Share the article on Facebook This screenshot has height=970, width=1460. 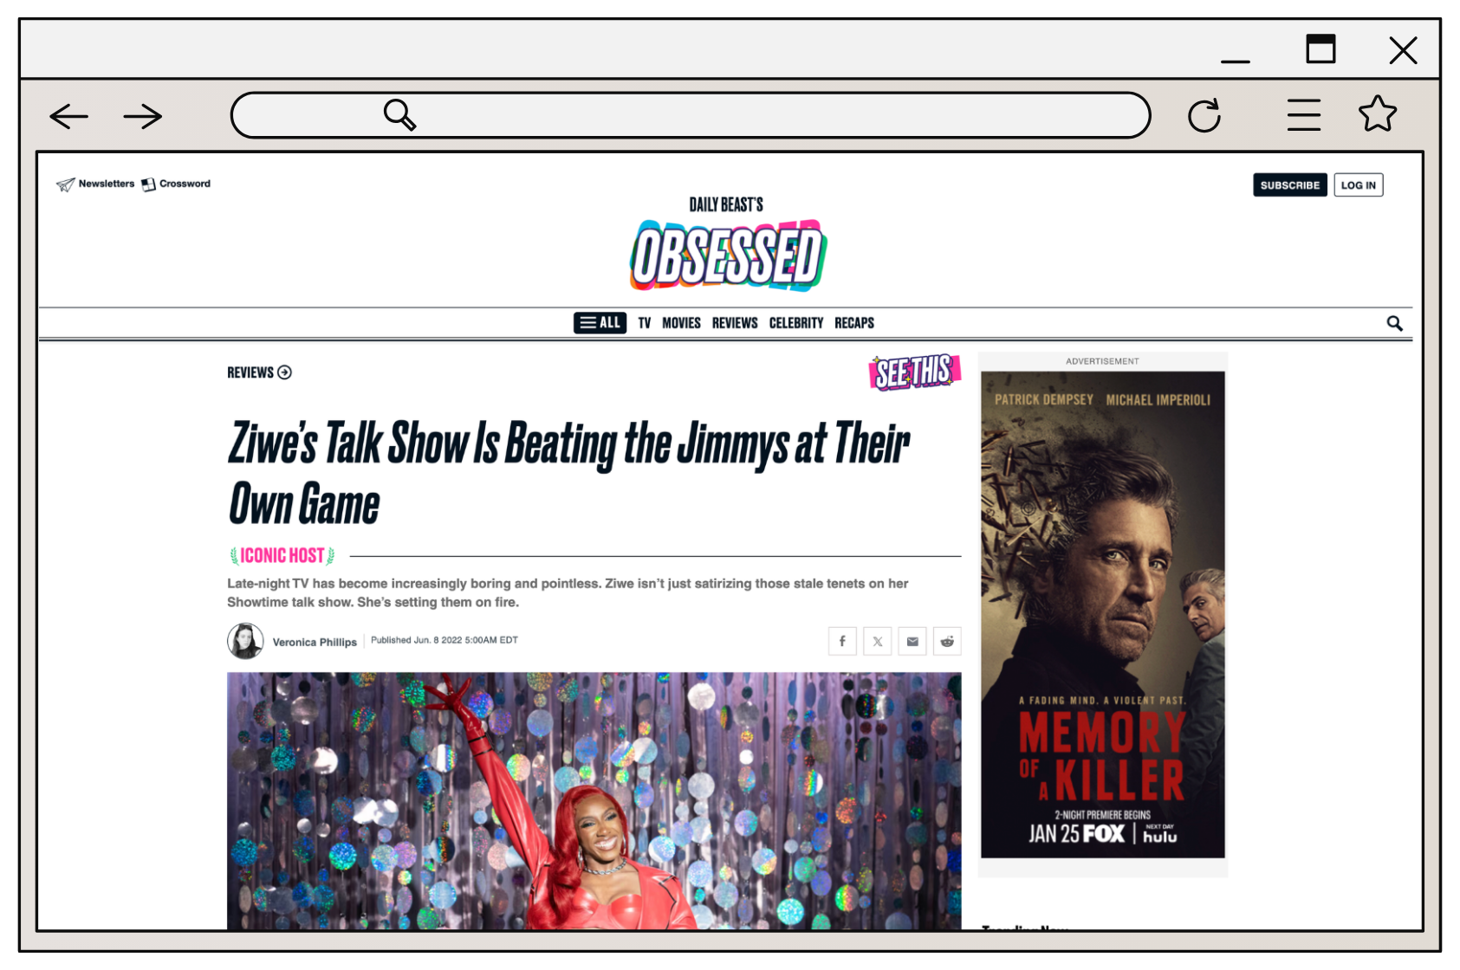click(x=842, y=641)
